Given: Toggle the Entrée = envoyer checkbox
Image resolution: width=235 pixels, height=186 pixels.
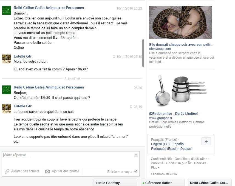Looking at the screenshot, I should pos(135,171).
